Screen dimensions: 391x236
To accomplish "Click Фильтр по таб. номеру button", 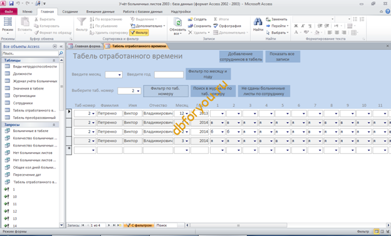I will pos(165,91).
